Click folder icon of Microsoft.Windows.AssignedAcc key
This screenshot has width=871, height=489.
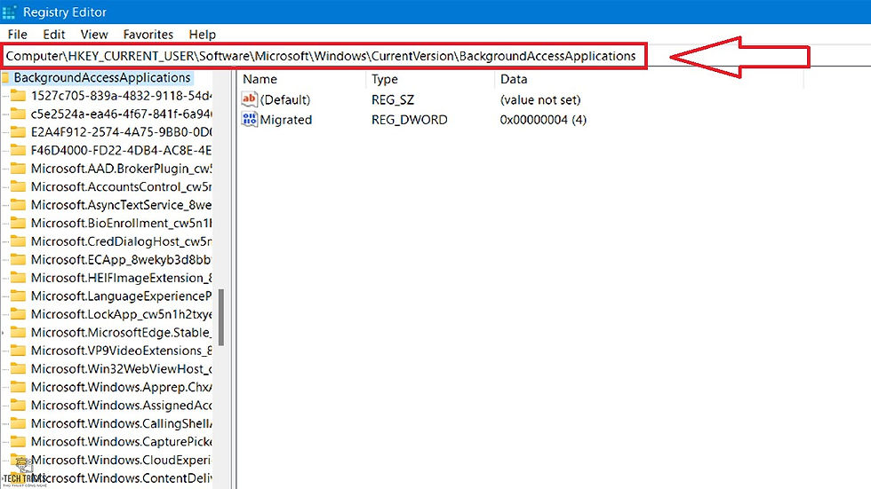[19, 406]
